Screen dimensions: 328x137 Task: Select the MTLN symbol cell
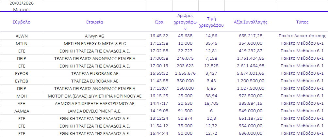click(x=22, y=43)
